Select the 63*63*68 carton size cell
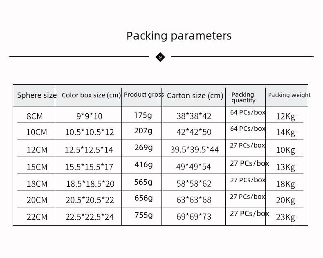 tap(194, 200)
